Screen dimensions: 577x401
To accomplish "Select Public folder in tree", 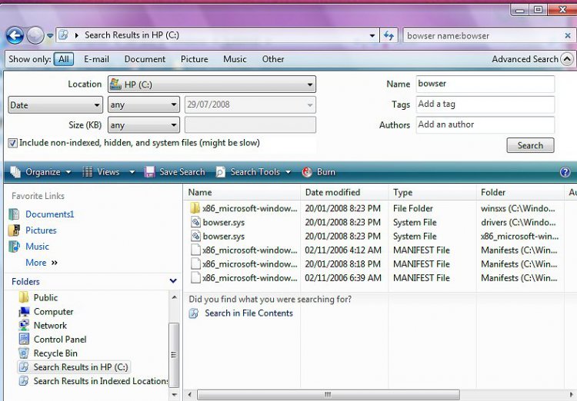I will coord(45,298).
